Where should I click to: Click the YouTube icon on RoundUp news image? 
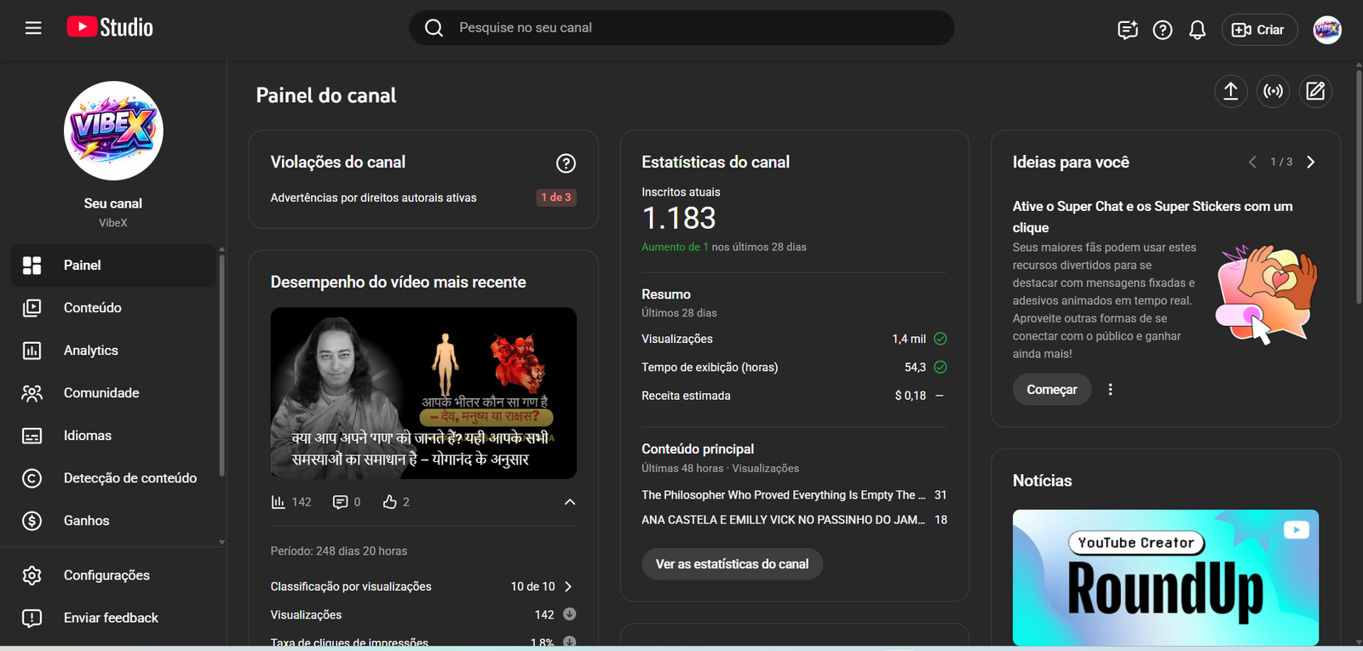(1296, 530)
